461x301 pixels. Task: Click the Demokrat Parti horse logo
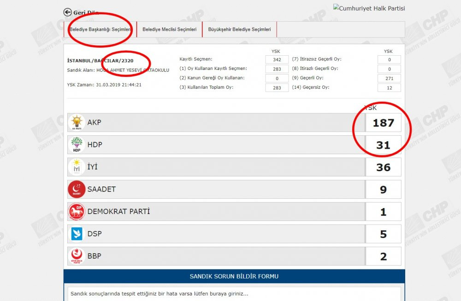[x=77, y=212]
